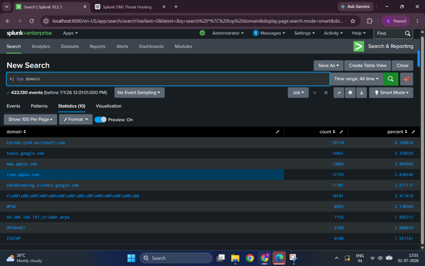
Task: Open Show 100 Per Page dropdown
Action: tap(30, 119)
